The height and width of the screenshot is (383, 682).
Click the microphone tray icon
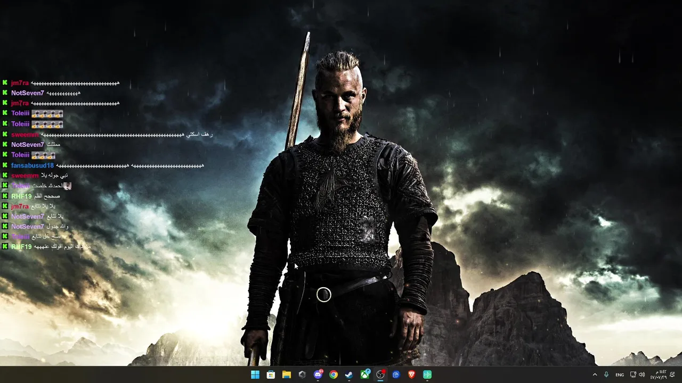[x=606, y=374]
